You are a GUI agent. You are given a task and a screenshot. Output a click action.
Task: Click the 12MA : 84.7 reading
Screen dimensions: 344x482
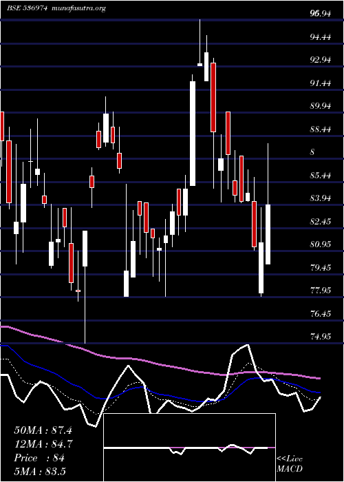tap(43, 444)
